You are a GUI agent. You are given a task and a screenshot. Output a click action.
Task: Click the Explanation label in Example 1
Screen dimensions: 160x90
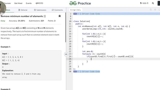[x=8, y=70]
